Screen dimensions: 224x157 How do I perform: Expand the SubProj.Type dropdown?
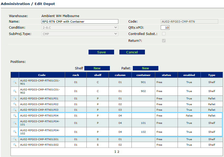[x=80, y=34]
